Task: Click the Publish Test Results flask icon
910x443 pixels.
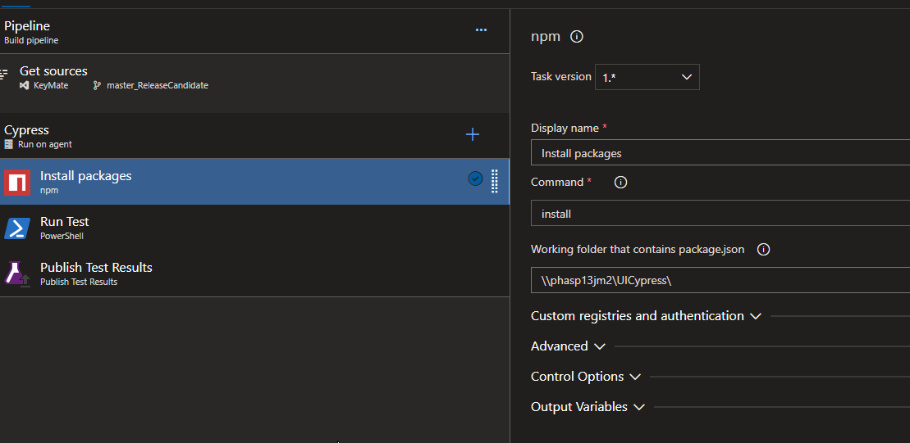Action: [17, 273]
